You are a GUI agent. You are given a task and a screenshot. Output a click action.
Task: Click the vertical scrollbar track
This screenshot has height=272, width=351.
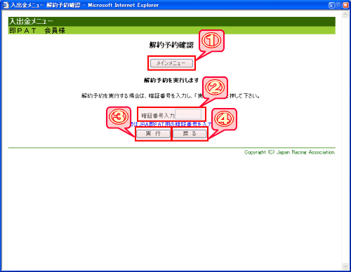click(345, 140)
